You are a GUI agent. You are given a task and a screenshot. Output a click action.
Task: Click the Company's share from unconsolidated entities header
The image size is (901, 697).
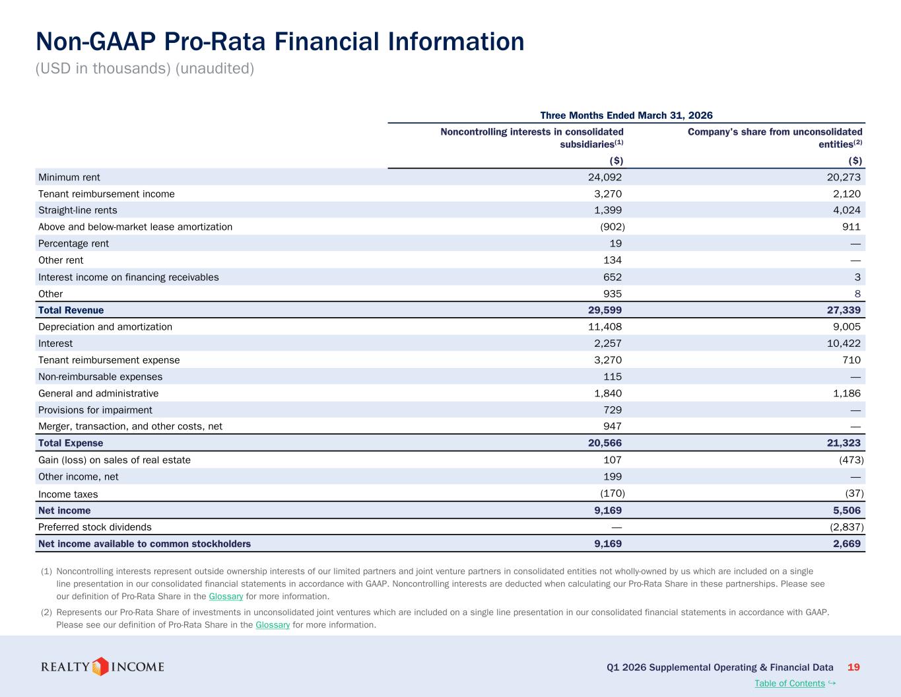pyautogui.click(x=775, y=137)
